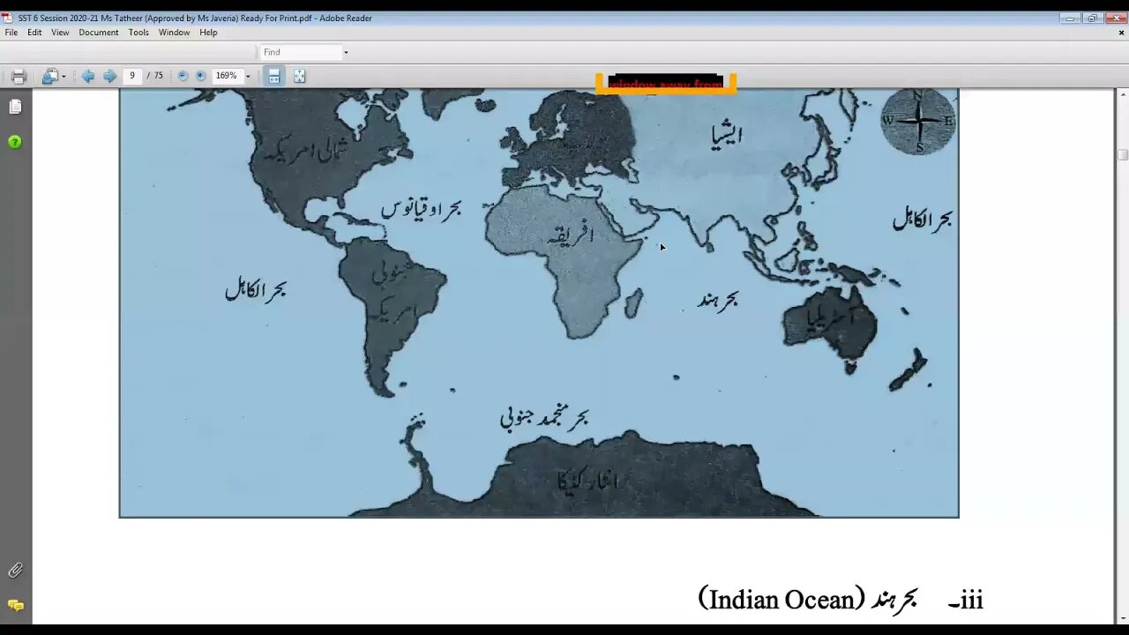Screen dimensions: 1129x635
Task: Close the Adobe Reader window
Action: (x=1115, y=18)
